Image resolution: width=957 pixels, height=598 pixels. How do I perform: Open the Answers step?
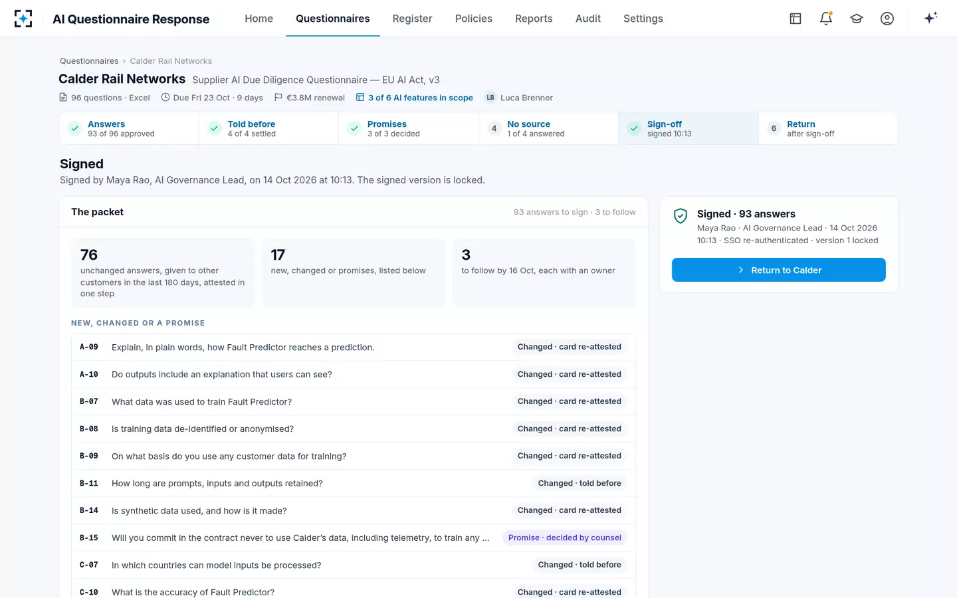[x=130, y=128]
